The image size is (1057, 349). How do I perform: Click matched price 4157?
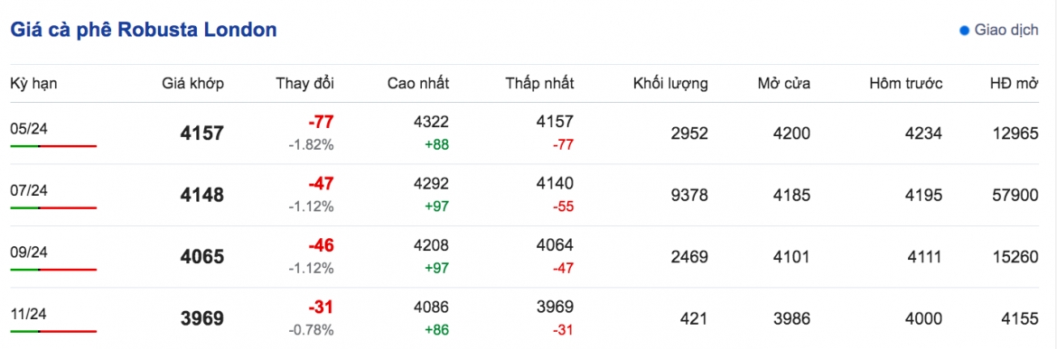[201, 133]
